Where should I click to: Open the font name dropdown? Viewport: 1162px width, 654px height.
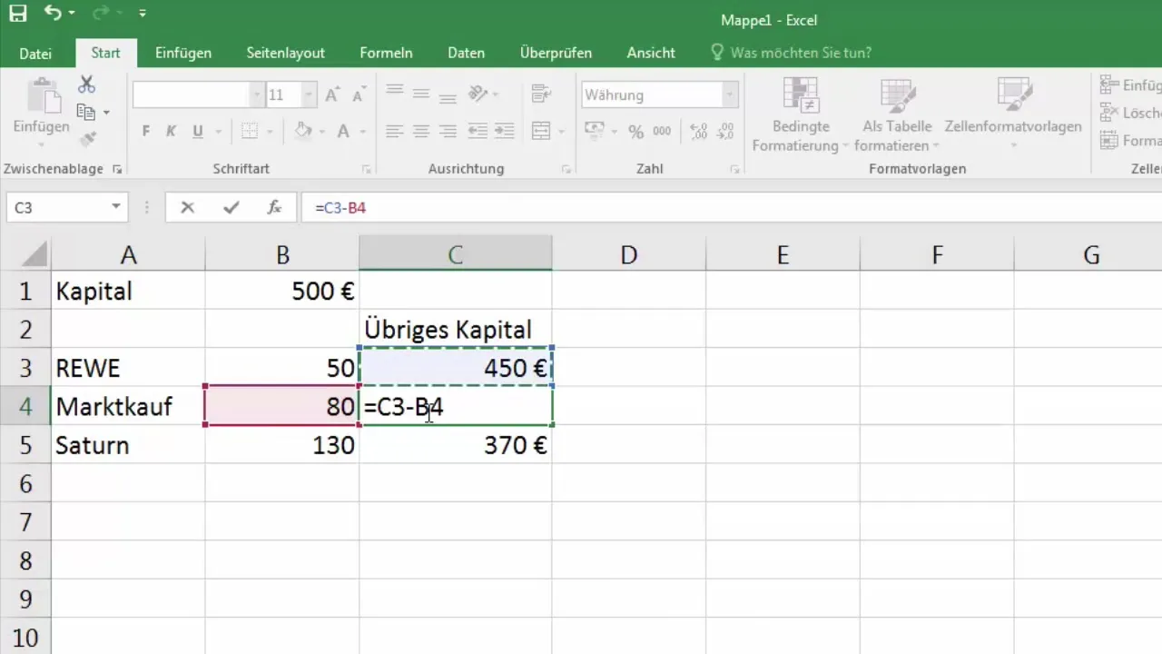(256, 95)
